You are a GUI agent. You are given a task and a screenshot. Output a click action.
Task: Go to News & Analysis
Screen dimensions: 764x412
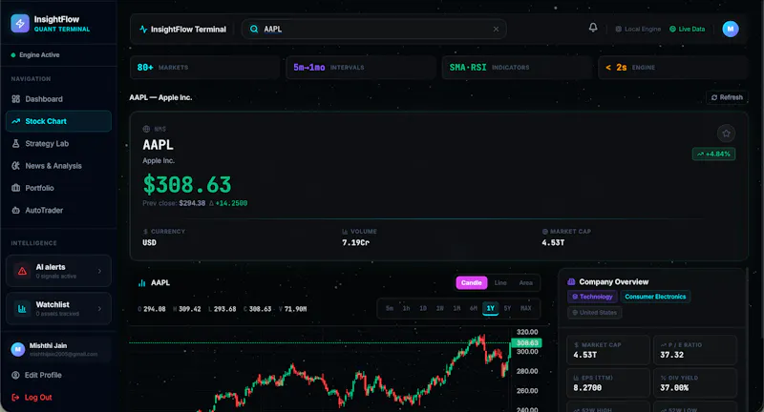[58, 166]
